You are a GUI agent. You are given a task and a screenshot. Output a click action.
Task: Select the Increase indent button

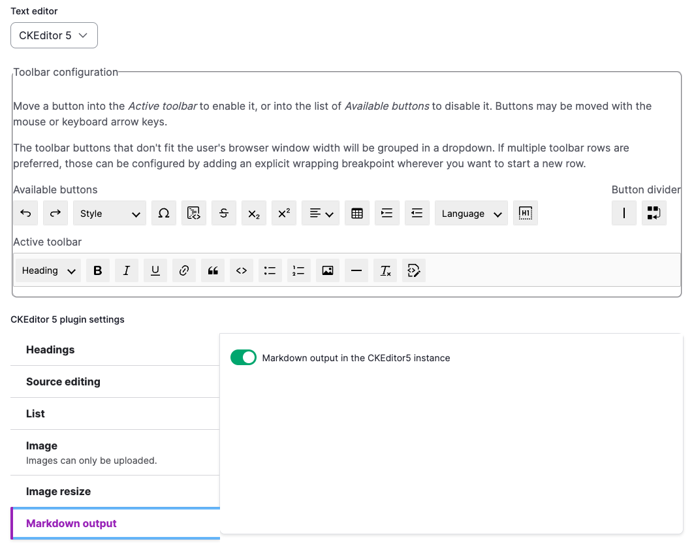click(x=387, y=213)
